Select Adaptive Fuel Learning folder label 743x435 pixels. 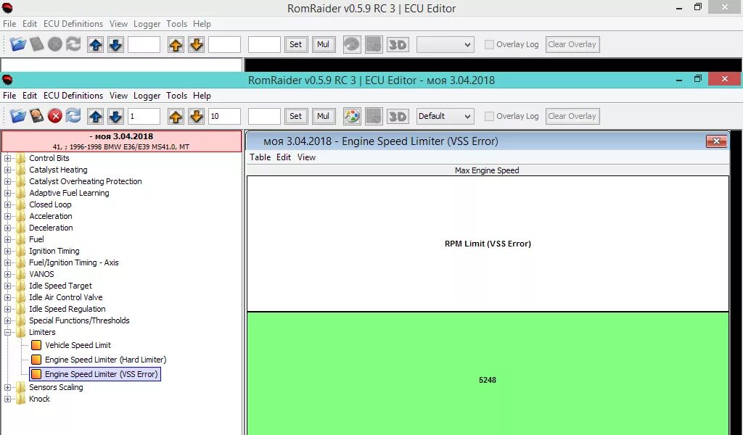point(69,193)
